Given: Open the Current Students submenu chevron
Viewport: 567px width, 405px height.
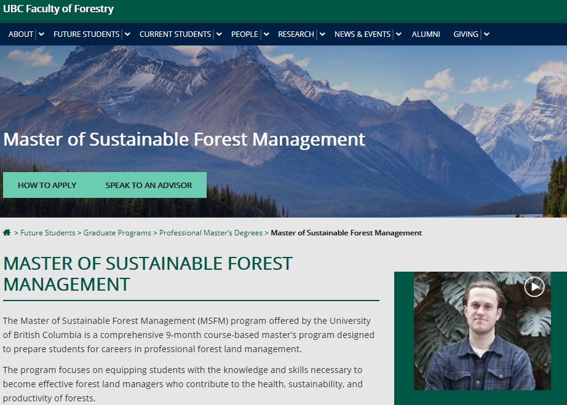Looking at the screenshot, I should click(219, 34).
